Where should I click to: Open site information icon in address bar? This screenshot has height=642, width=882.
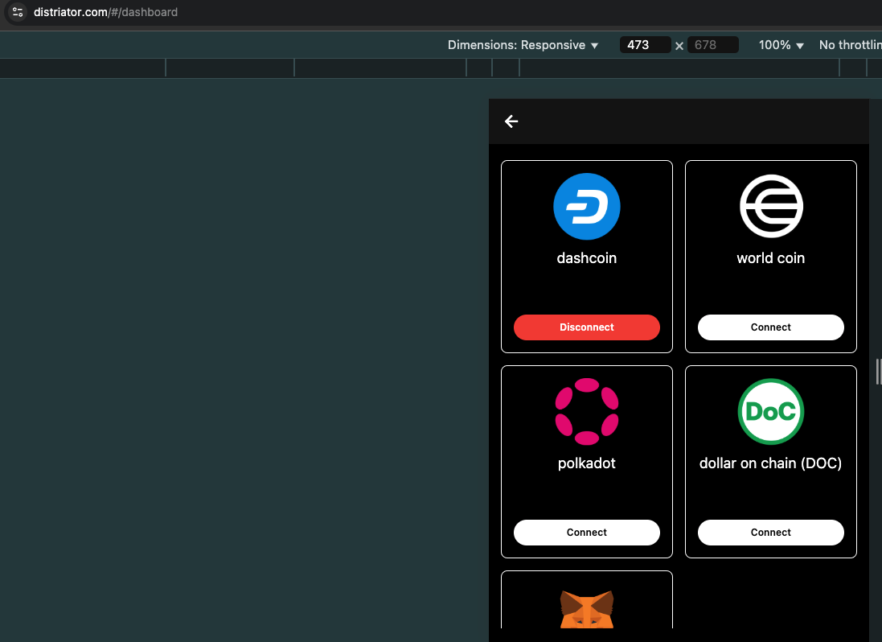(18, 12)
